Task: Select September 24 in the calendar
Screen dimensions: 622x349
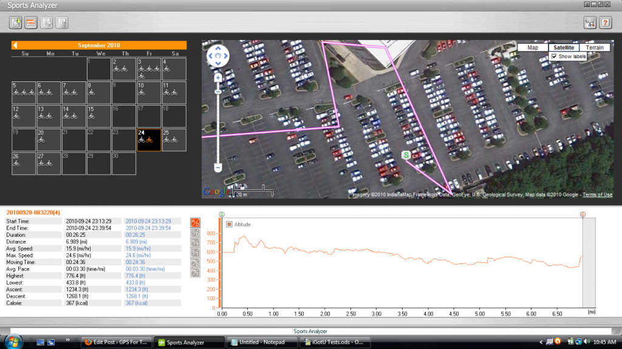Action: [x=149, y=140]
